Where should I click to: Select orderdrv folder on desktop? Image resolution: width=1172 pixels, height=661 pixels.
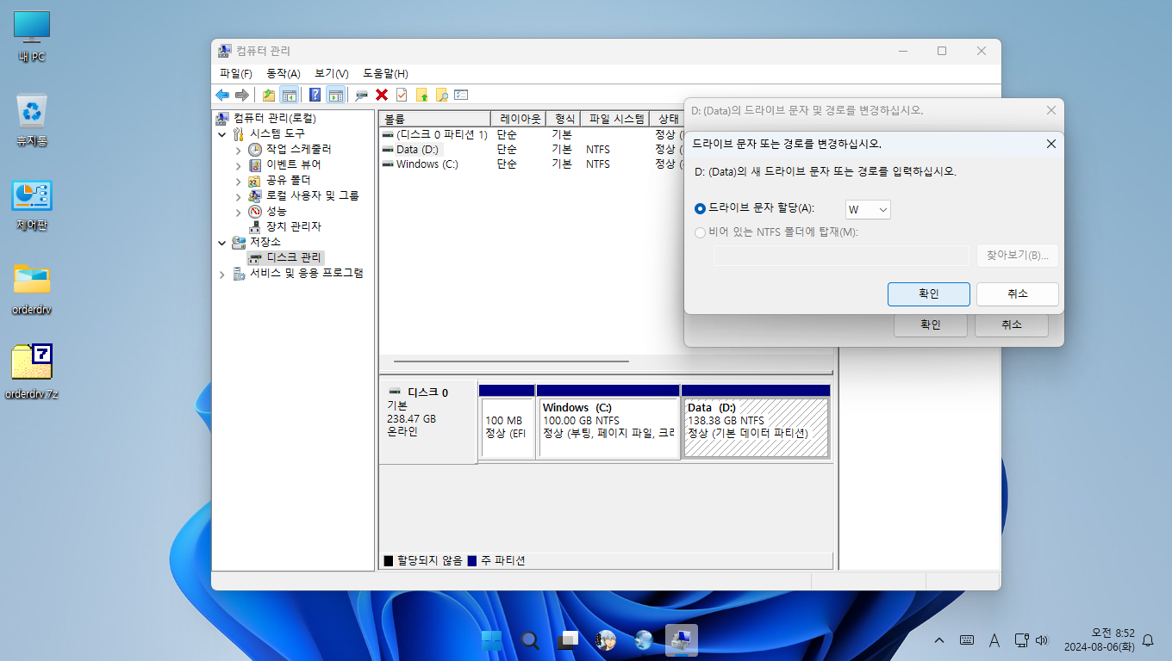point(32,288)
